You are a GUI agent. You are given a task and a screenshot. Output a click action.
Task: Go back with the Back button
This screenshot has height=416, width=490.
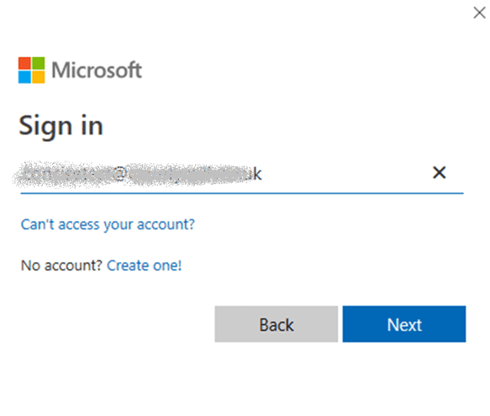(x=277, y=324)
